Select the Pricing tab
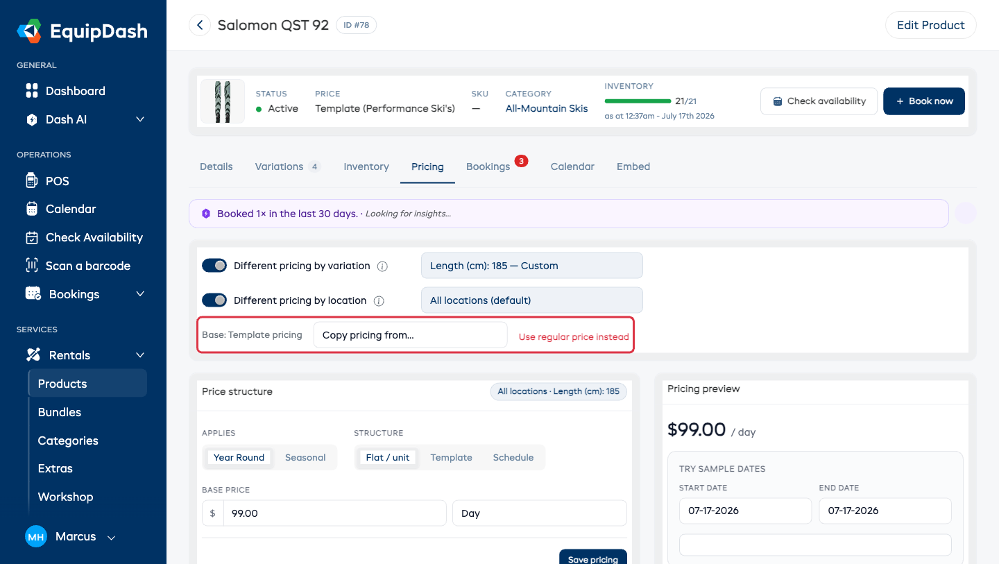This screenshot has height=564, width=999. 427,166
